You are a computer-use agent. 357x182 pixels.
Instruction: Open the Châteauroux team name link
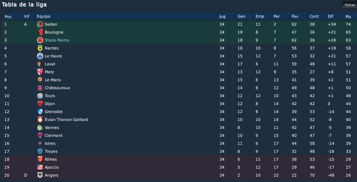click(57, 88)
